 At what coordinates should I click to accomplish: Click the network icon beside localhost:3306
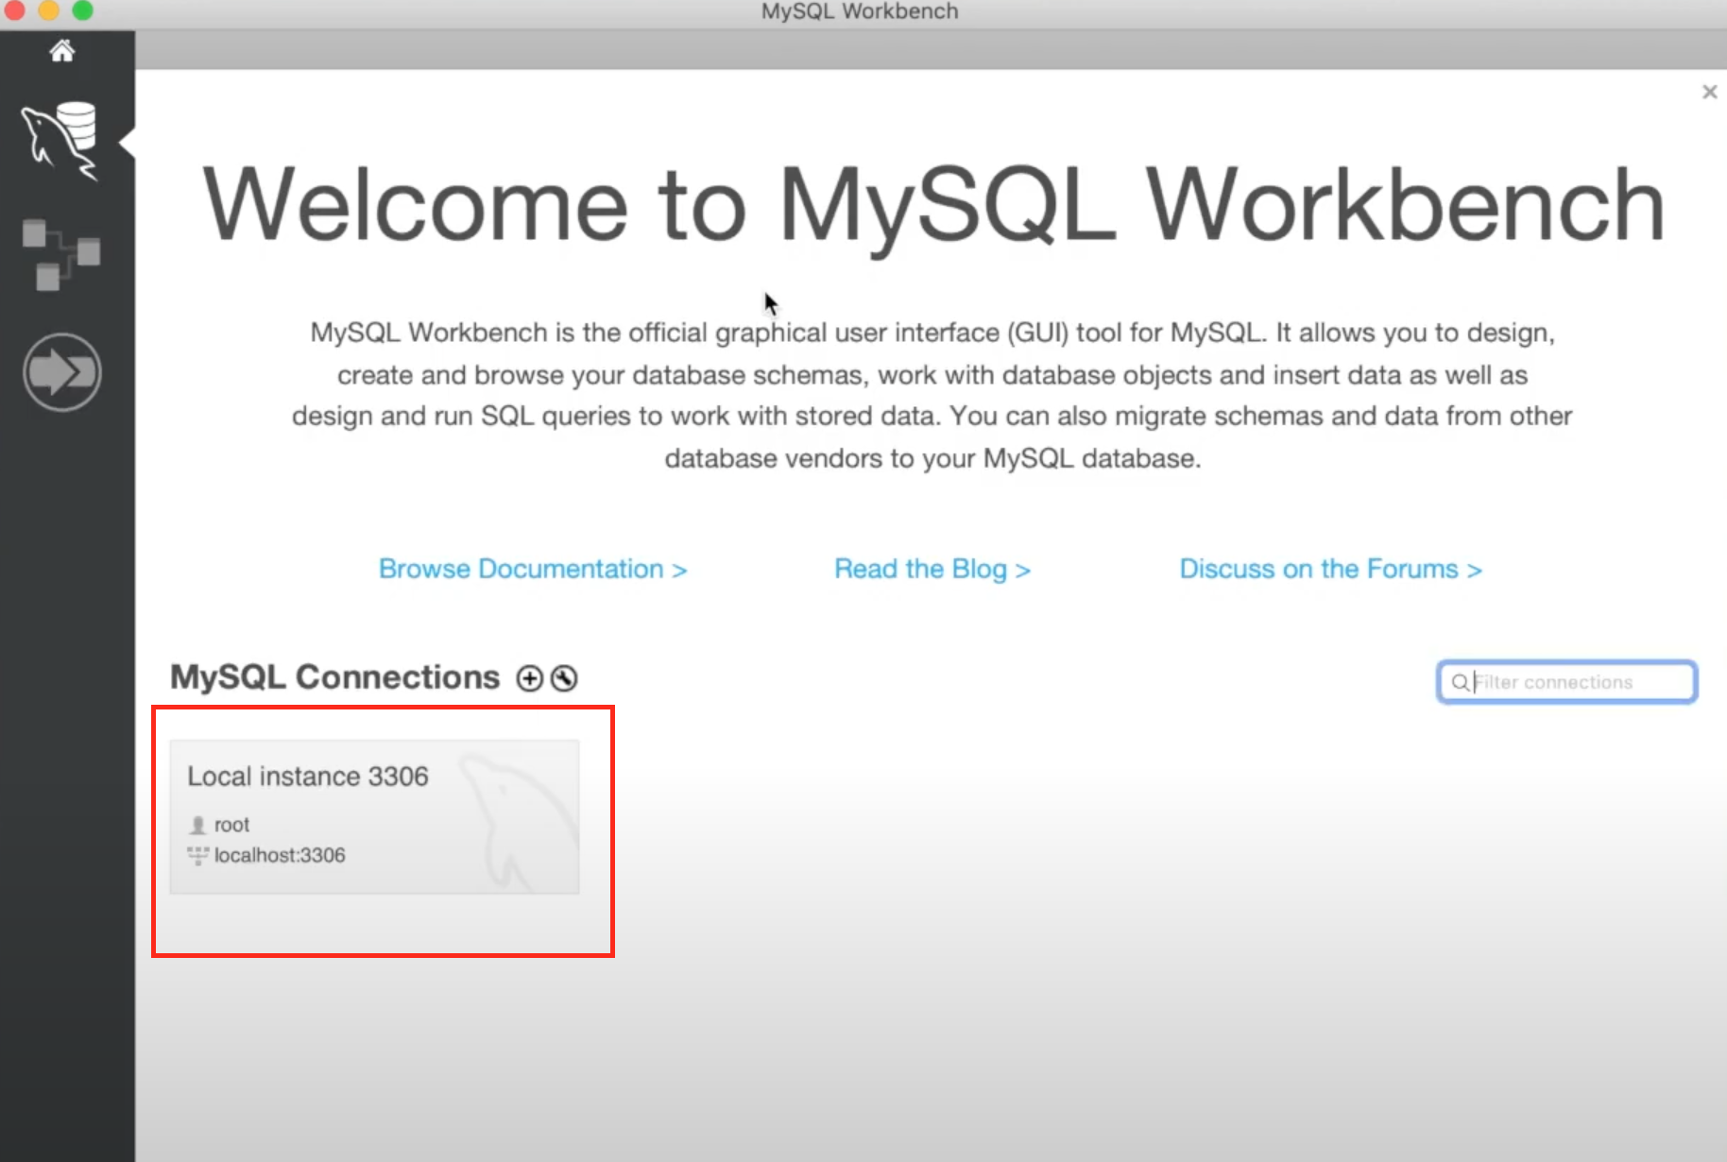197,856
